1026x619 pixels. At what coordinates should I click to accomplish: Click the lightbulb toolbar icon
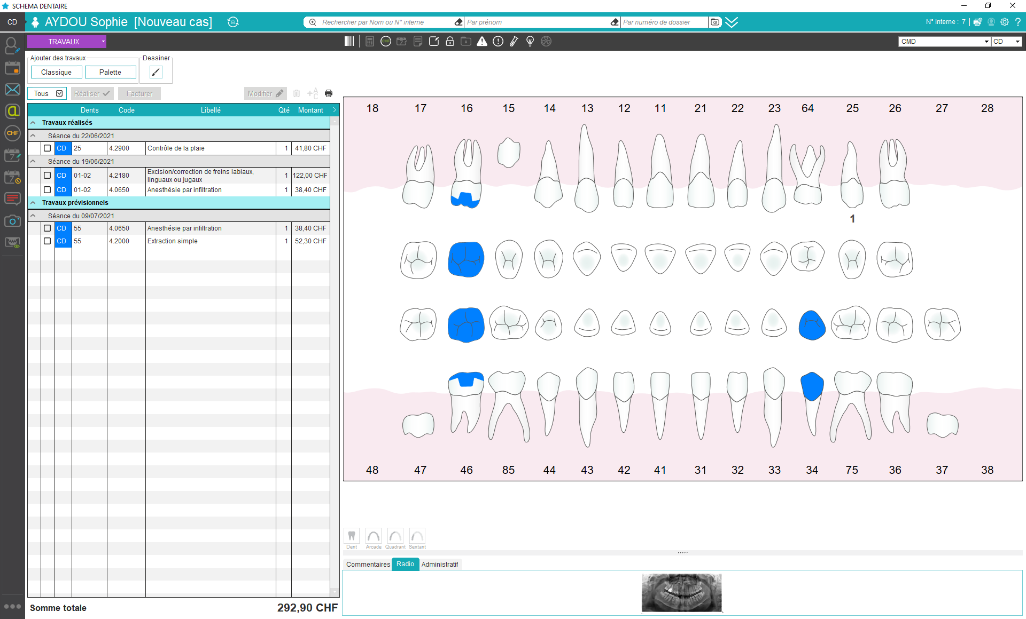(x=530, y=42)
